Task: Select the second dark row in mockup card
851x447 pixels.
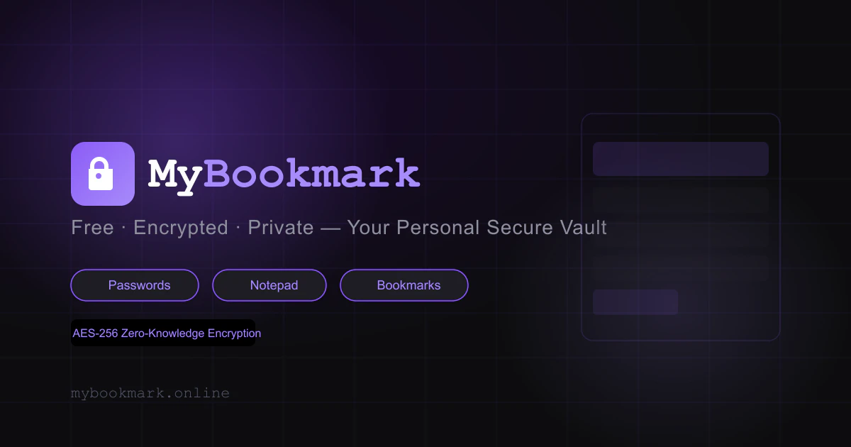Action: [681, 234]
